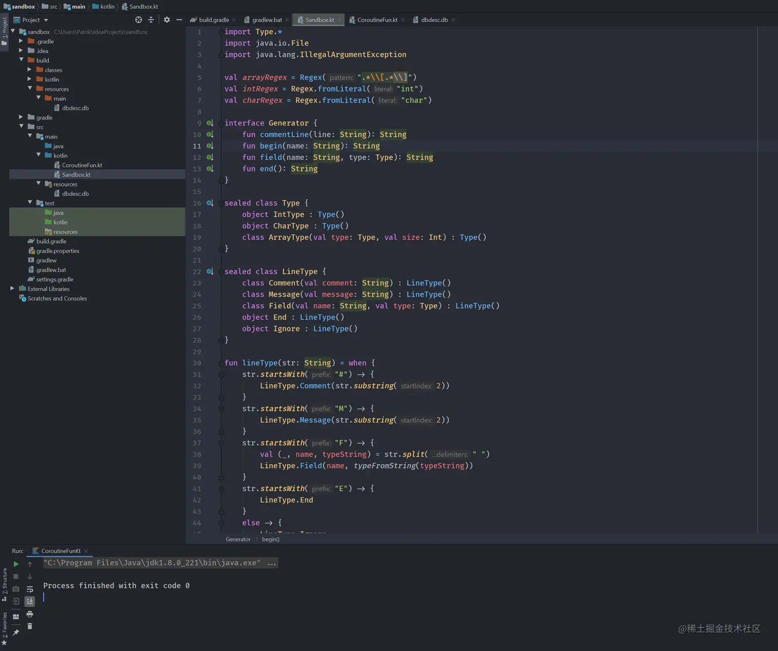Image resolution: width=778 pixels, height=651 pixels.
Task: Click the Stop process square icon
Action: (16, 576)
